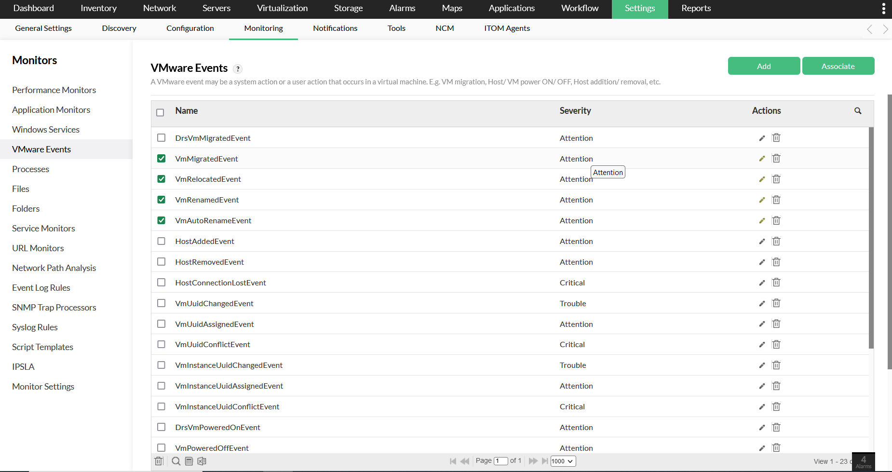Open the Virtualization menu
This screenshot has height=472, width=892.
point(283,8)
